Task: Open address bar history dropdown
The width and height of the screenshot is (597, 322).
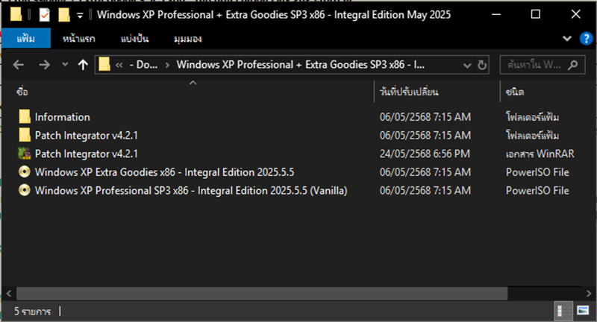Action: [x=467, y=66]
